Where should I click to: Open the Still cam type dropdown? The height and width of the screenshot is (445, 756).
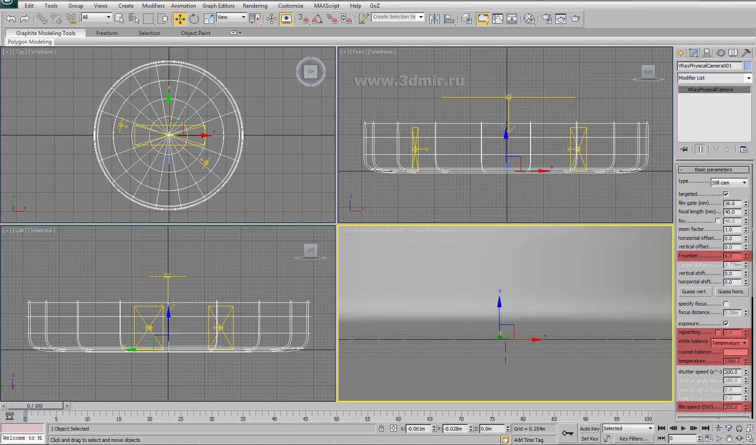coord(729,183)
